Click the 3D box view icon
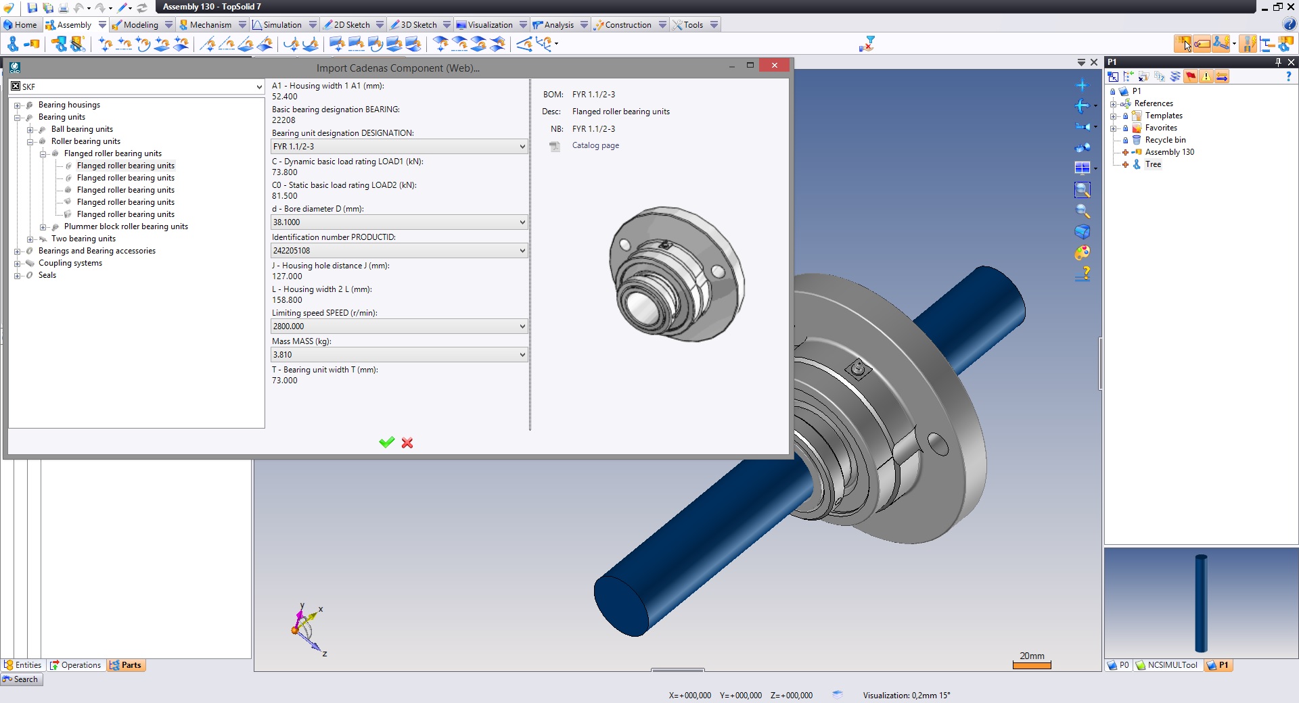This screenshot has height=703, width=1299. point(1082,232)
